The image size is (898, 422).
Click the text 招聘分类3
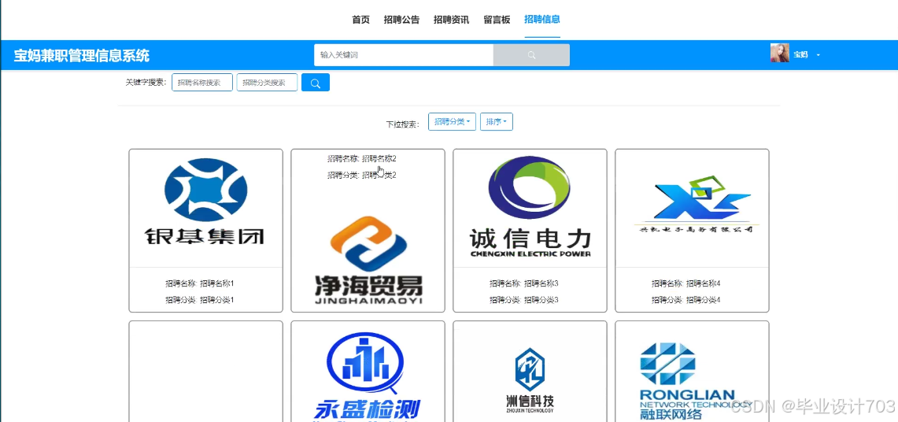pyautogui.click(x=541, y=300)
